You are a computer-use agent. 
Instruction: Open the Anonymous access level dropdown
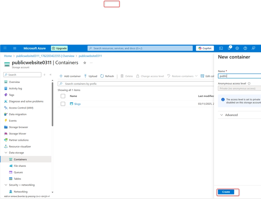tap(239, 88)
